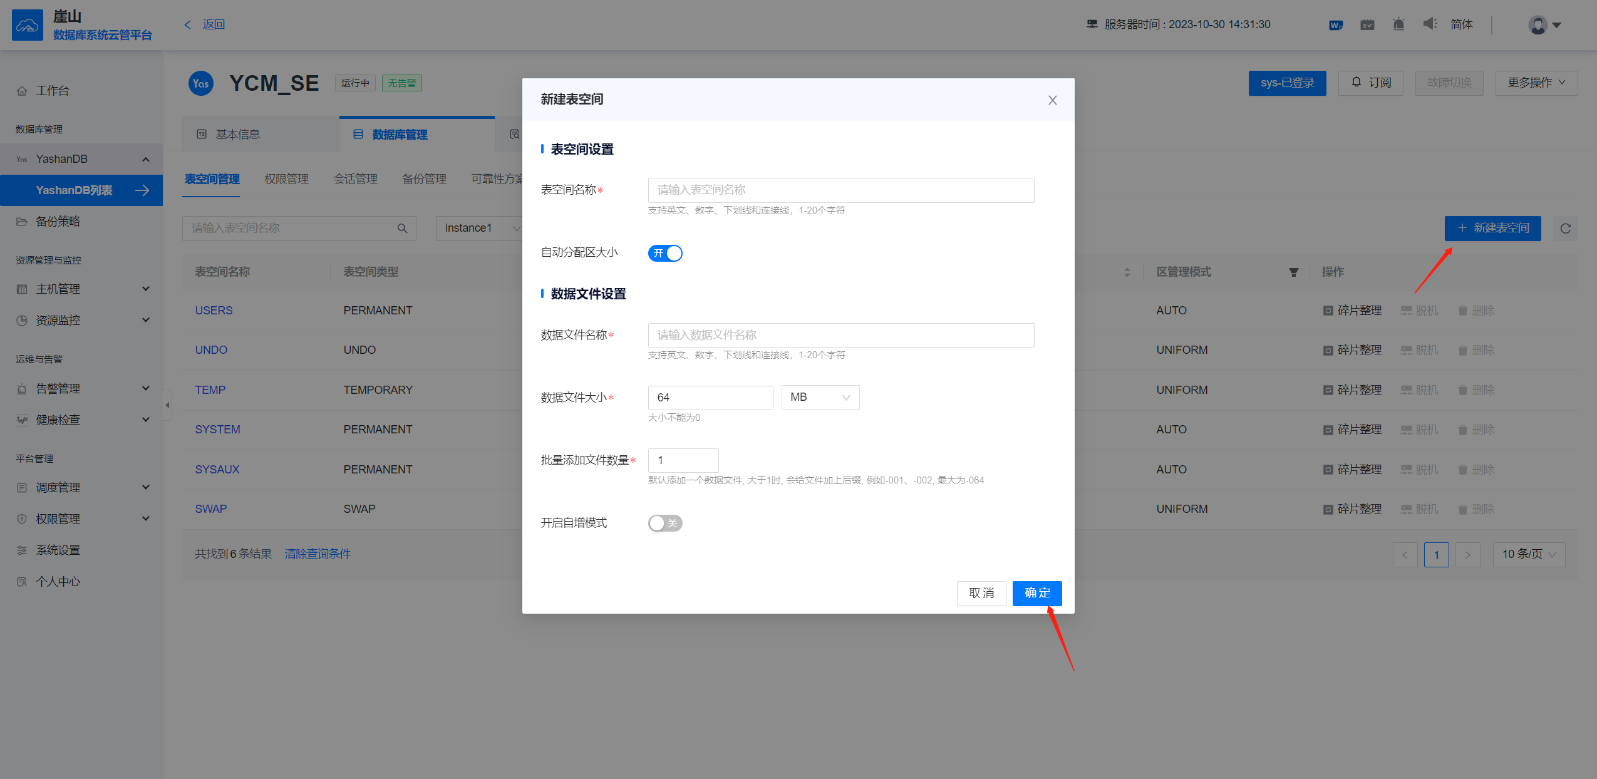Click the refresh icon beside 新建表空间
The image size is (1597, 779).
(x=1565, y=229)
